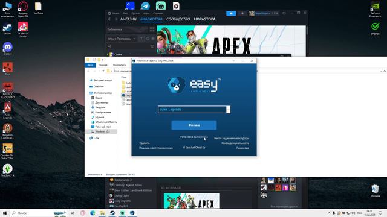This screenshot has height=217, width=387.
Task: Open Naraka Bladepoint desktop shortcut
Action: 7,90
